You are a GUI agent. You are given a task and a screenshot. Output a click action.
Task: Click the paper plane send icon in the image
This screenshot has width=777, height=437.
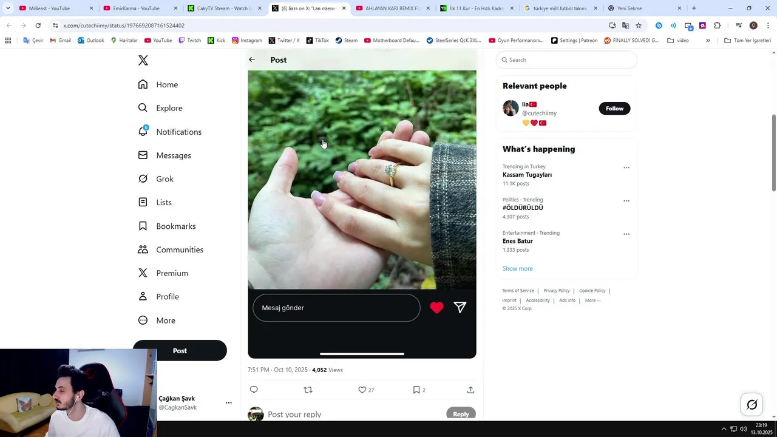[x=460, y=308]
